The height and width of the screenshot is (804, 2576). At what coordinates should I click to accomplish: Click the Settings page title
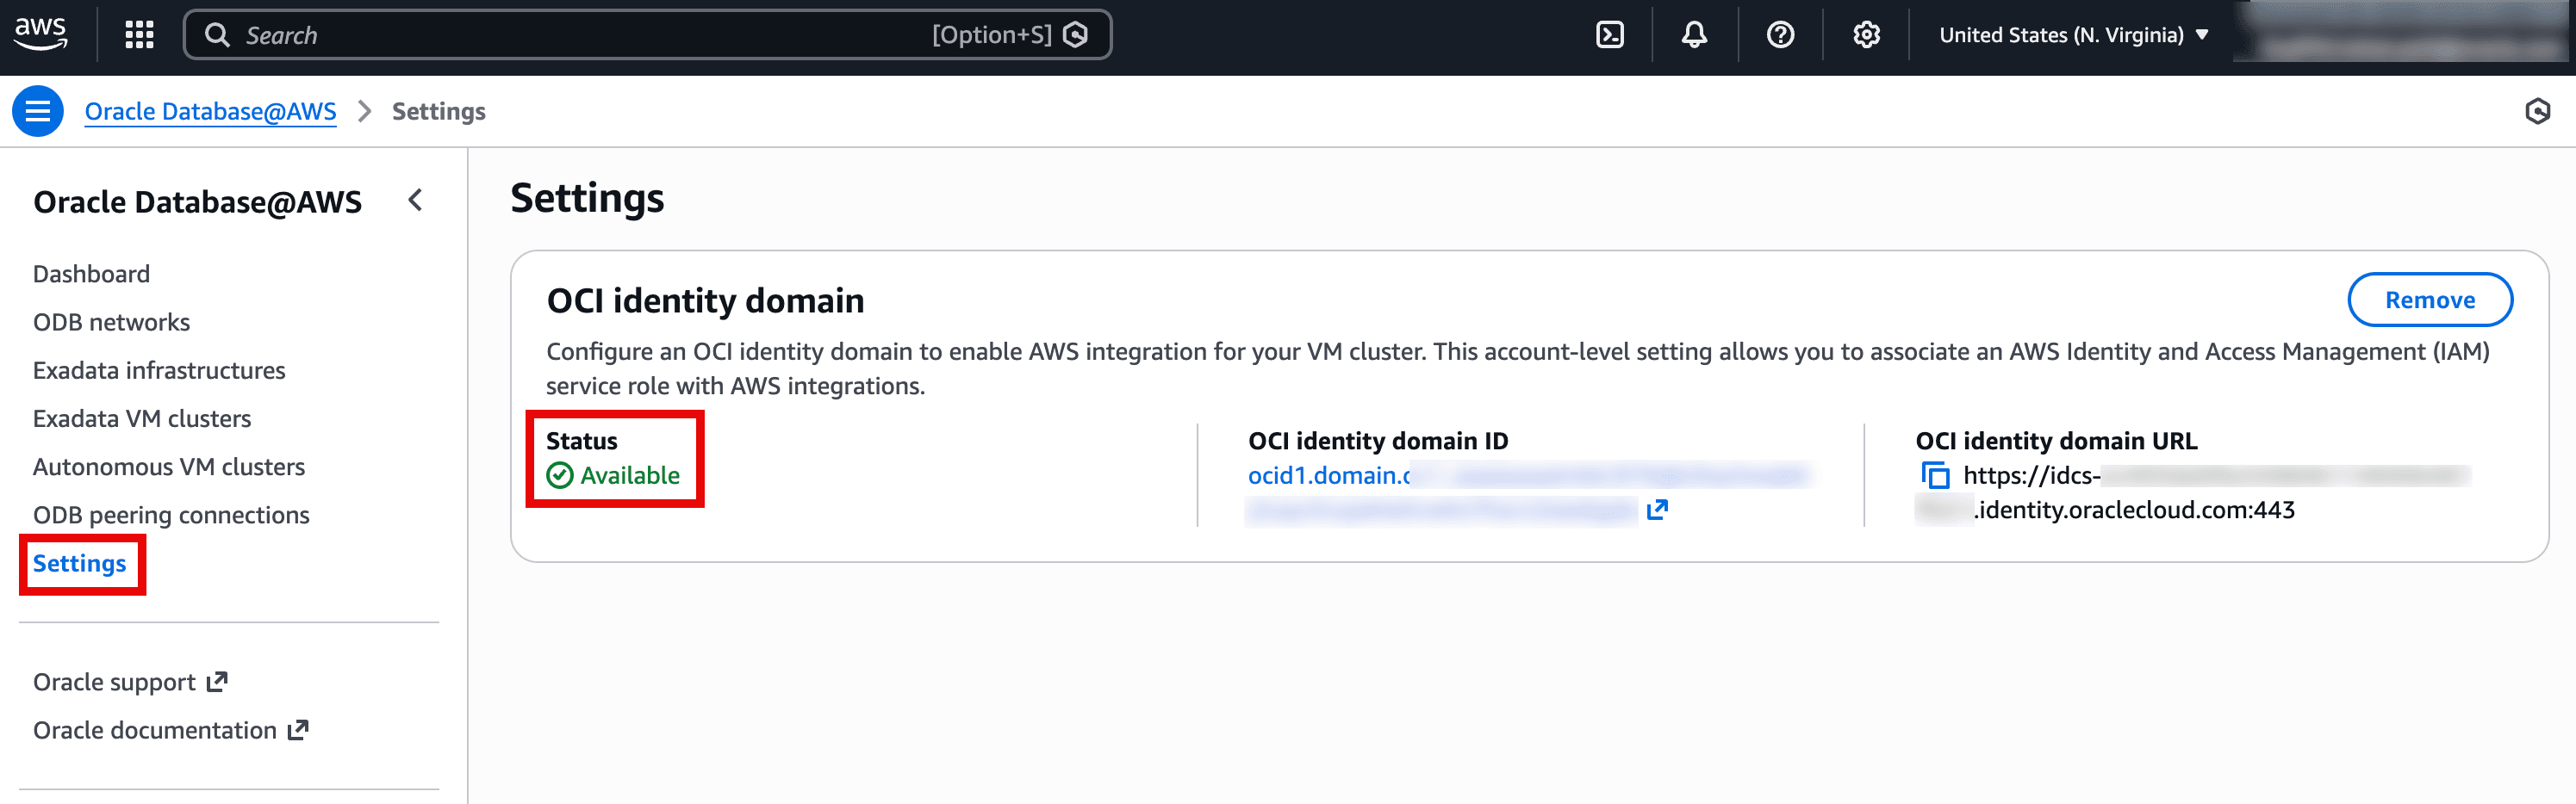coord(587,198)
